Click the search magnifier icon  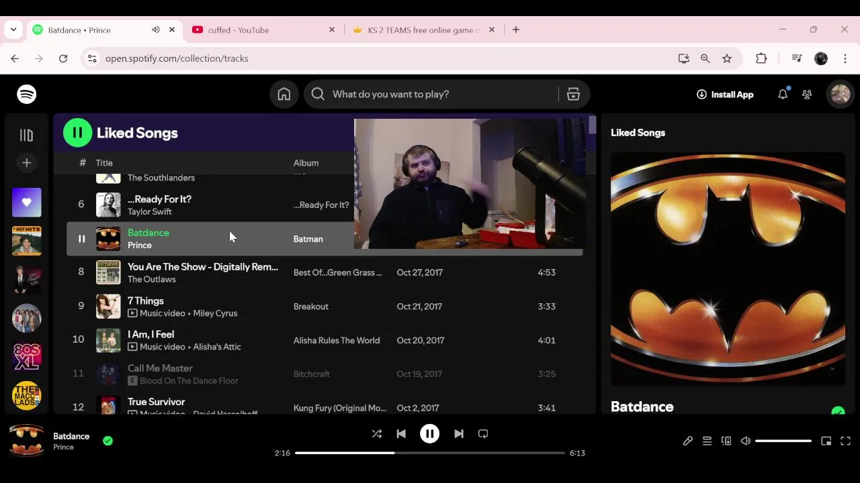click(x=318, y=95)
